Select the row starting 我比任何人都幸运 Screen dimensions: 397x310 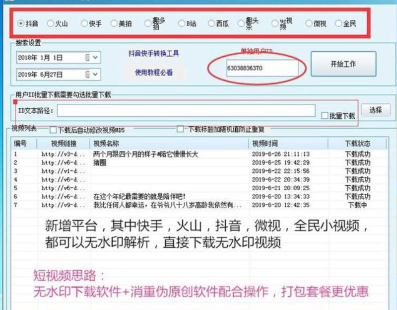pyautogui.click(x=199, y=205)
